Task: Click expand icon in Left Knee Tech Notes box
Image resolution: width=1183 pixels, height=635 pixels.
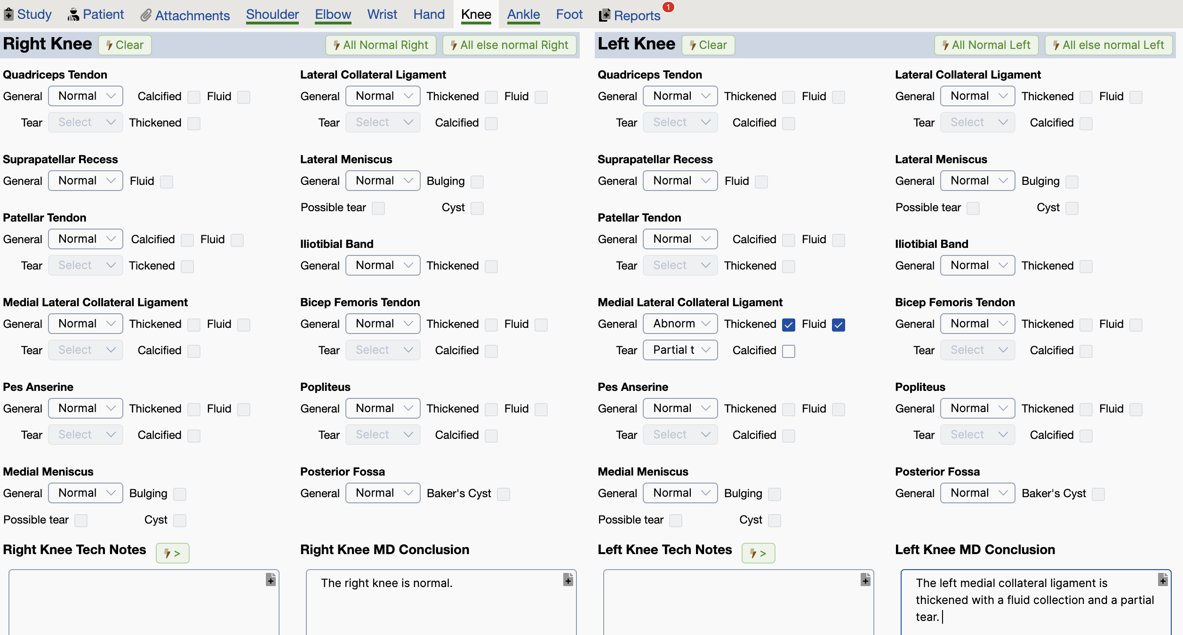Action: click(865, 579)
